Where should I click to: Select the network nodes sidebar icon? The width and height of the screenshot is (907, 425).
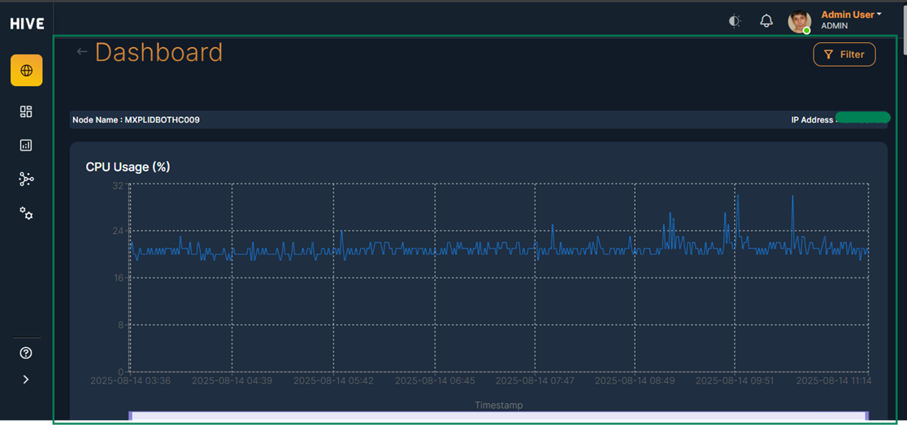pos(26,179)
